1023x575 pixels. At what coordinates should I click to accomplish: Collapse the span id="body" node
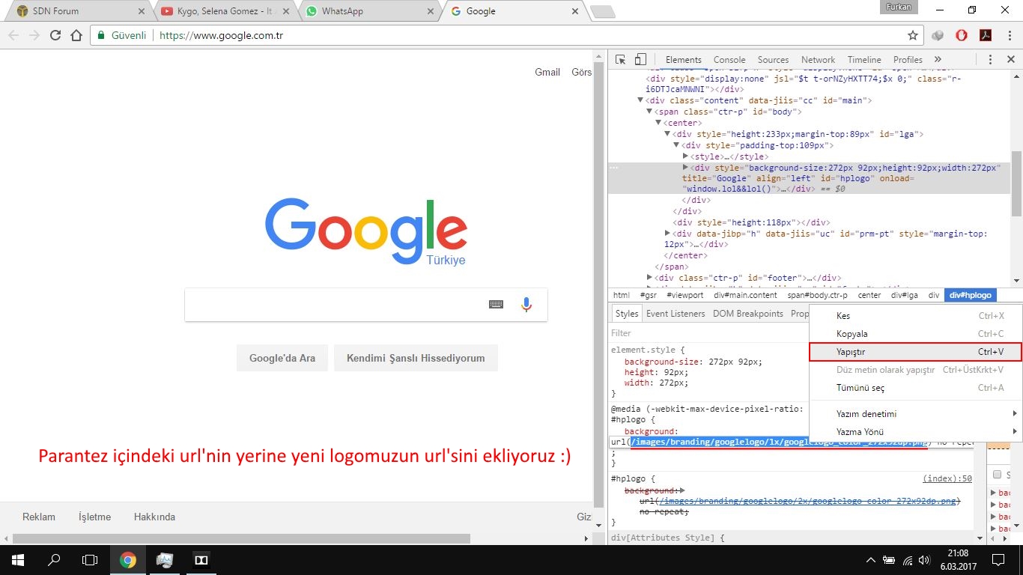pyautogui.click(x=649, y=112)
